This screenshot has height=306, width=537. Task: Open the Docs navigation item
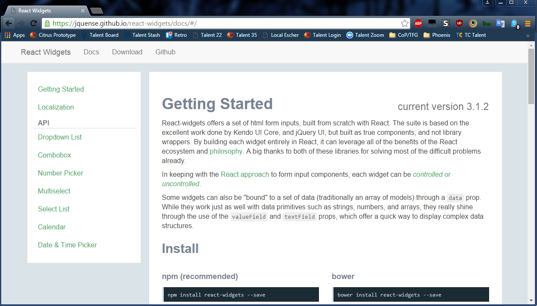91,52
